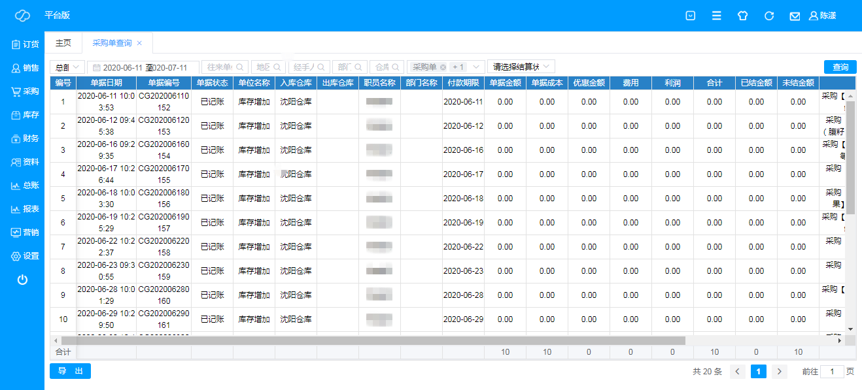The width and height of the screenshot is (862, 390).
Task: Click the 单据金额 column header
Action: click(x=506, y=83)
